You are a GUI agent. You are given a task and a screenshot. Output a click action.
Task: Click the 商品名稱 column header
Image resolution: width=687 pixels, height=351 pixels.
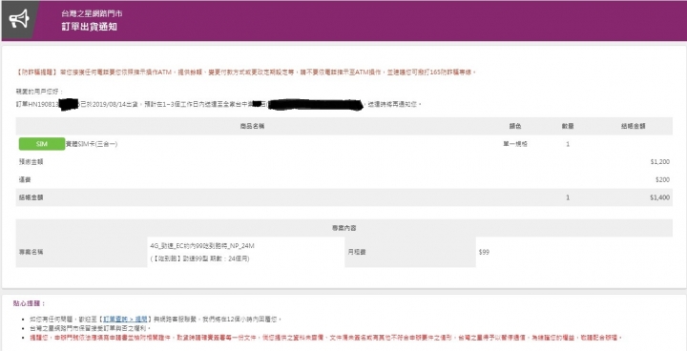coord(252,126)
